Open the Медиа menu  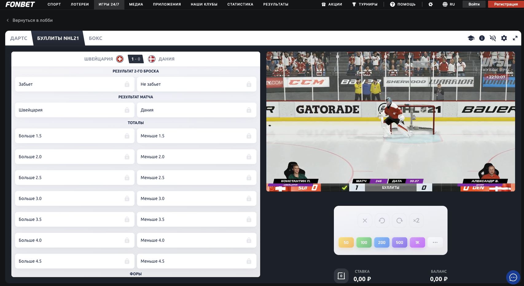pos(136,4)
